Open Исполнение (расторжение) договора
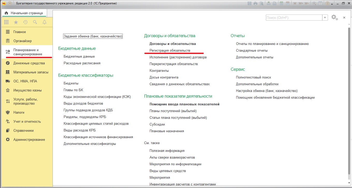This screenshot has height=188, width=352. coord(178,57)
